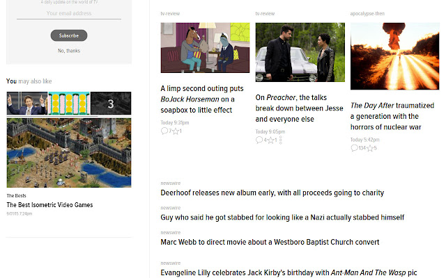This screenshot has height=278, width=446.
Task: Click the Subscribe button
Action: click(x=69, y=35)
